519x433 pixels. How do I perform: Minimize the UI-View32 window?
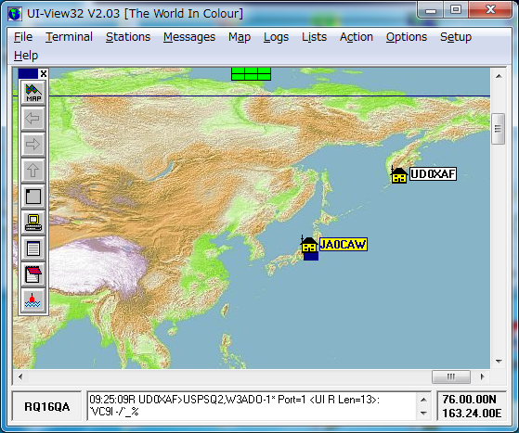(x=430, y=10)
